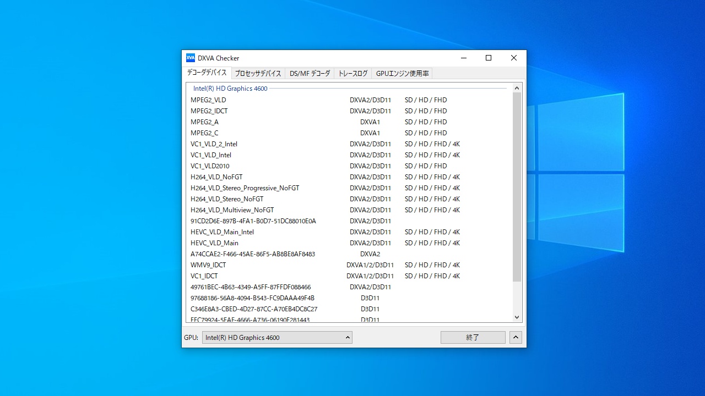705x396 pixels.
Task: Click the DXVA1 value in the MPEG2_A row
Action: pyautogui.click(x=370, y=122)
